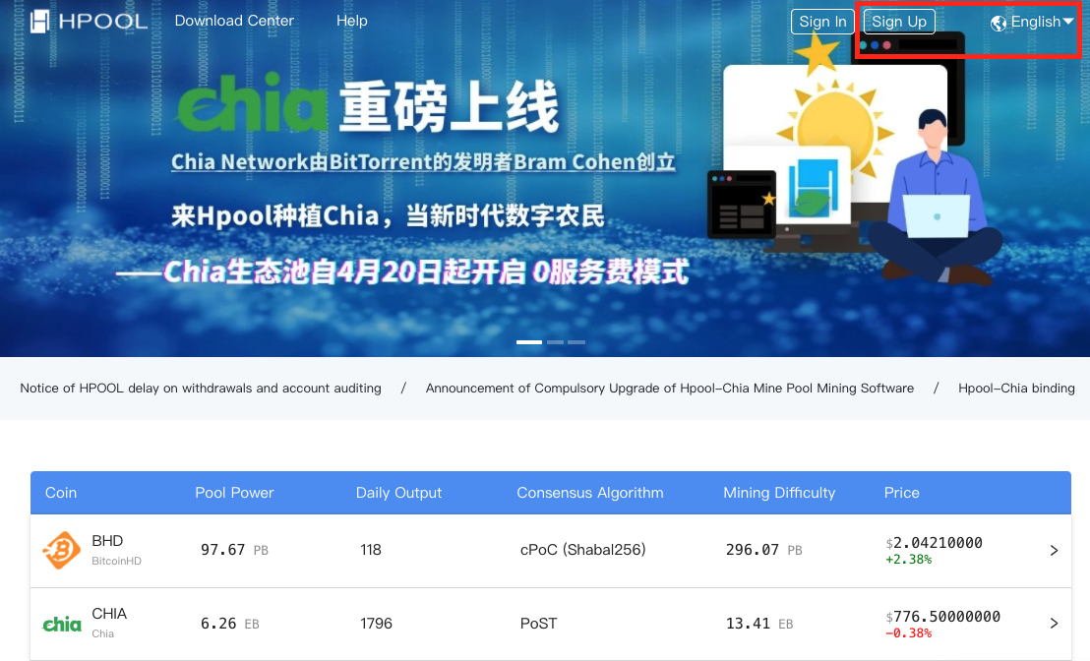Open the English language dropdown
This screenshot has width=1090, height=661.
(x=1032, y=22)
